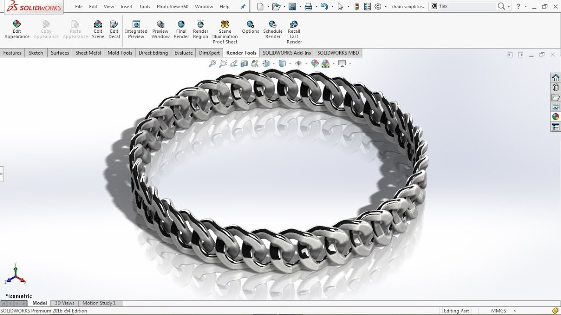The height and width of the screenshot is (315, 561).
Task: Toggle the pushpin to keep menu visible
Action: [243, 7]
